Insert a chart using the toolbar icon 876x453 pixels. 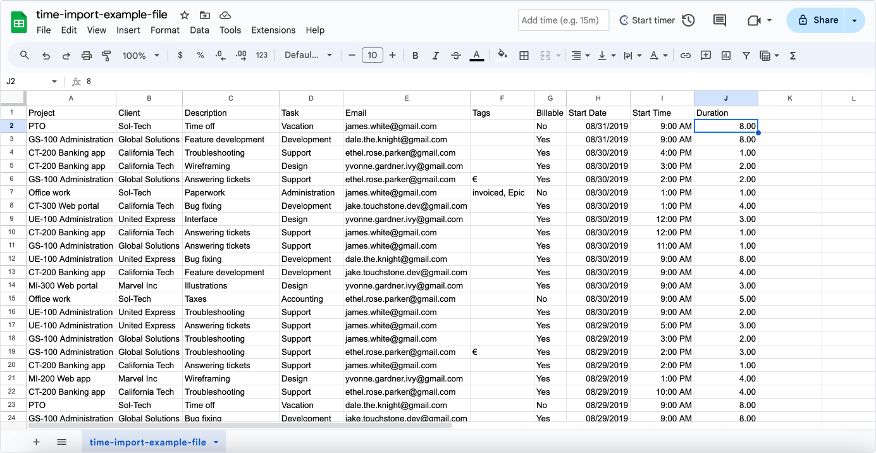tap(726, 56)
